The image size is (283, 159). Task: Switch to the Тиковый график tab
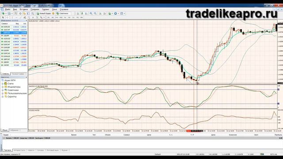19,74
